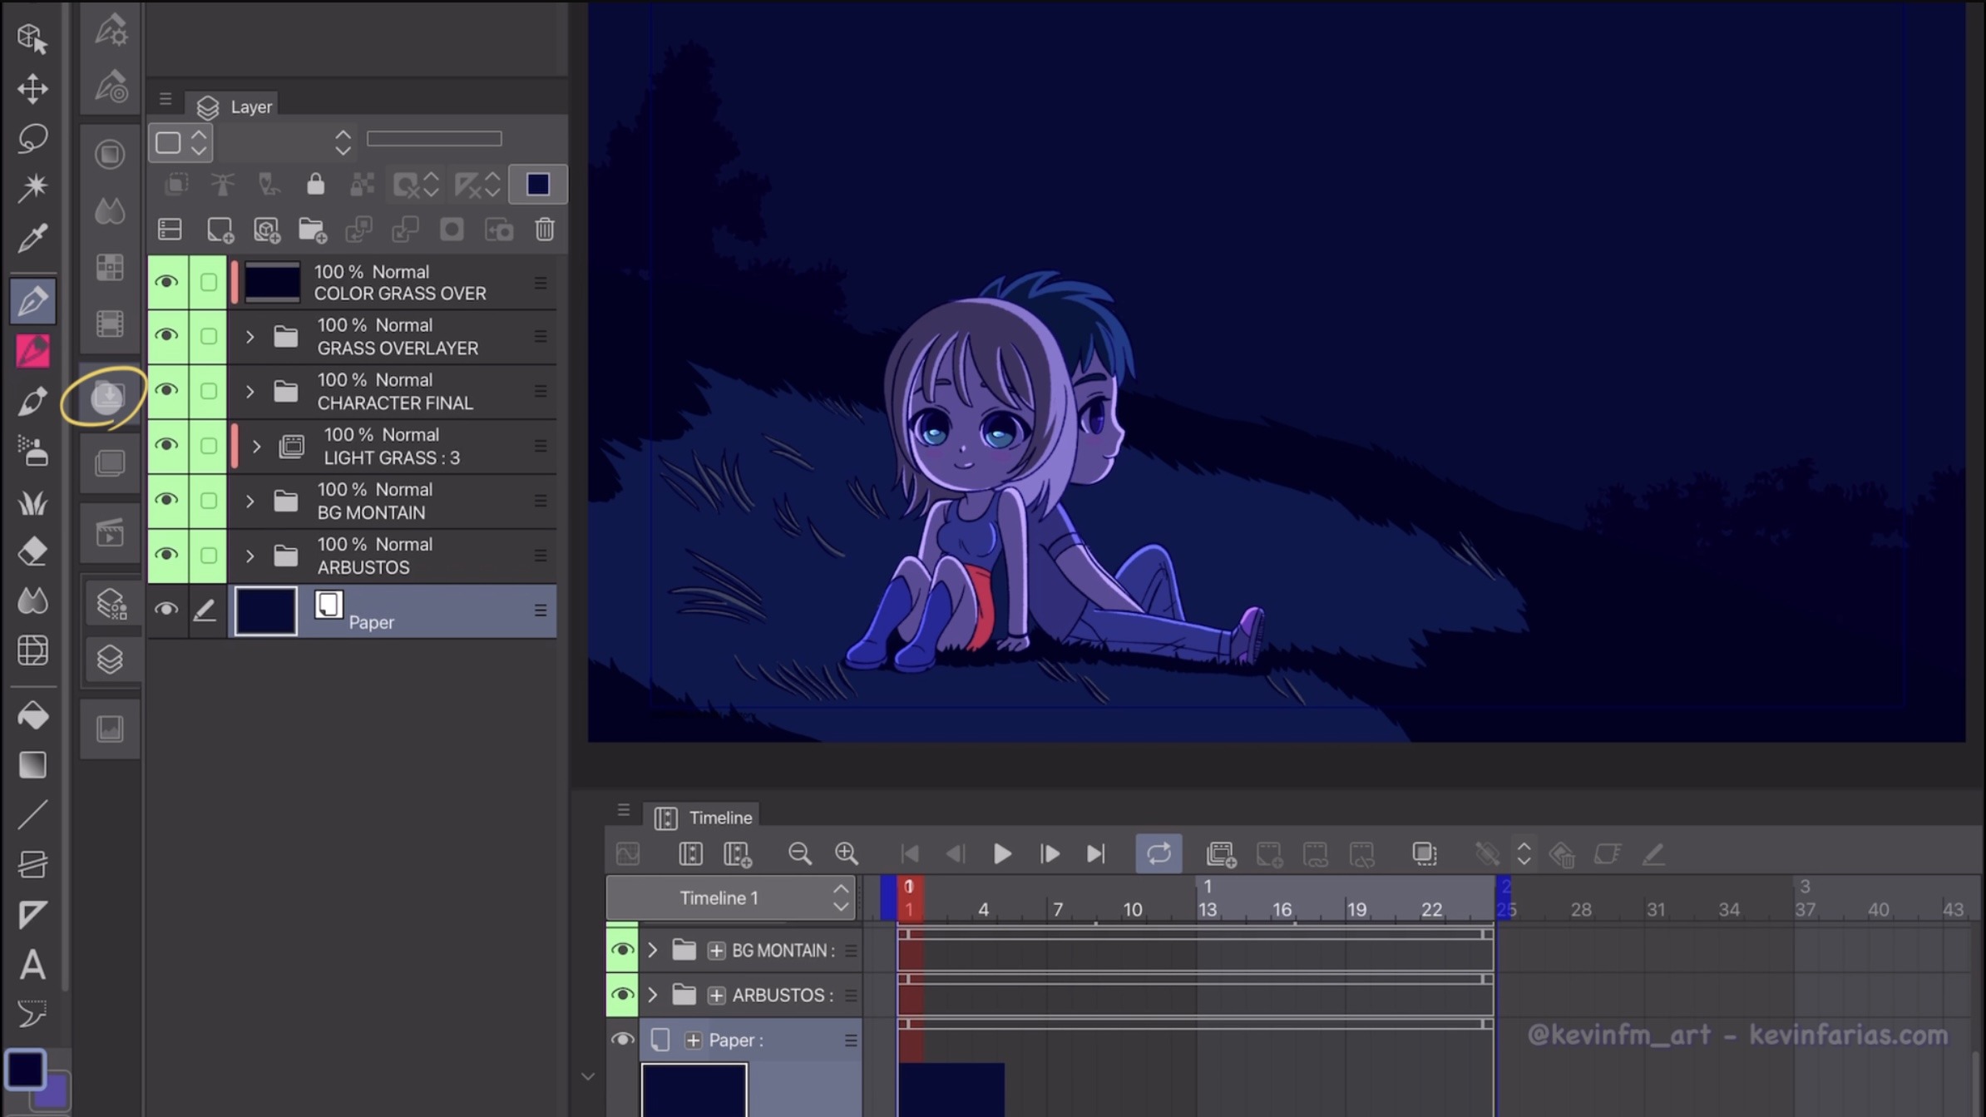1986x1117 pixels.
Task: Select the Lasso selection tool
Action: 32,138
